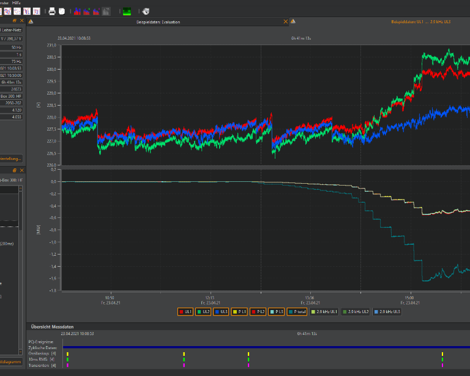Click the second waveform chart toolbar icon
Screen dimensions: 470x376
coord(7,12)
